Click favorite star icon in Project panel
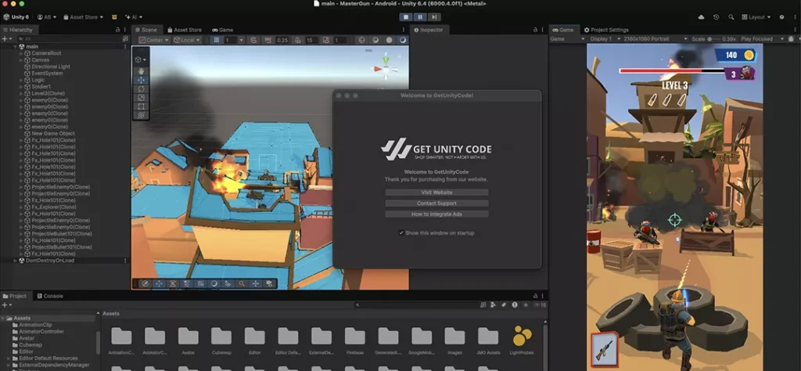801x371 pixels. tap(526, 305)
